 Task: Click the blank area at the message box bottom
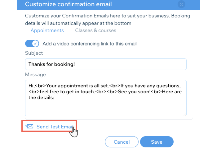tap(106, 108)
